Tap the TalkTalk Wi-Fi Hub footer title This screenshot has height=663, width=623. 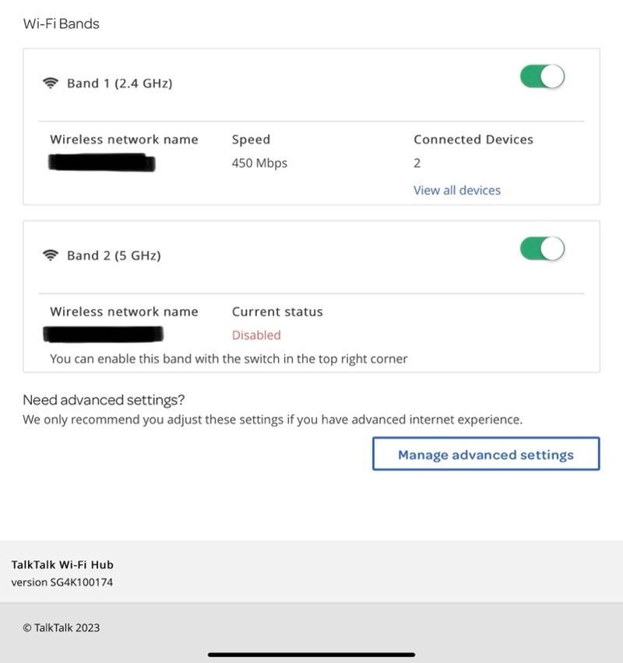(x=62, y=565)
